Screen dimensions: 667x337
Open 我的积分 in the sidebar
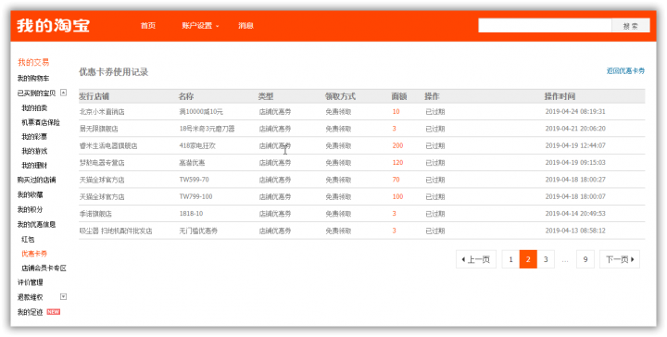click(31, 209)
